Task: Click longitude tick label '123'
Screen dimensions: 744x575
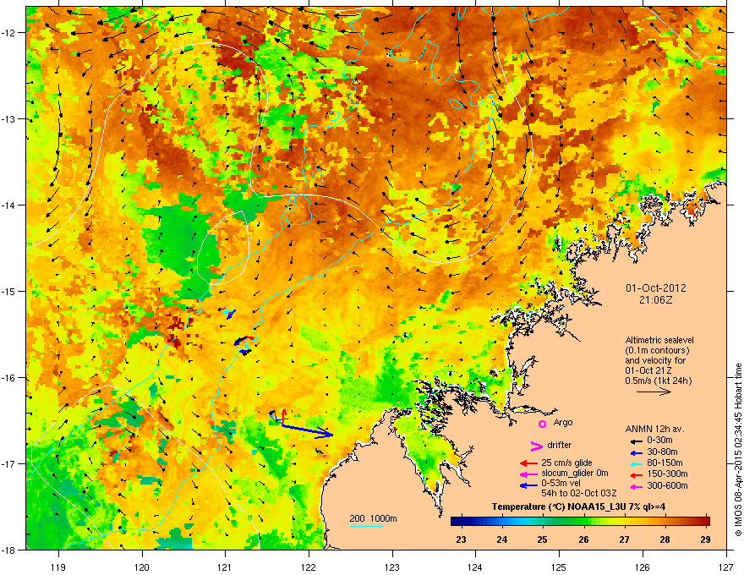Action: tap(392, 567)
